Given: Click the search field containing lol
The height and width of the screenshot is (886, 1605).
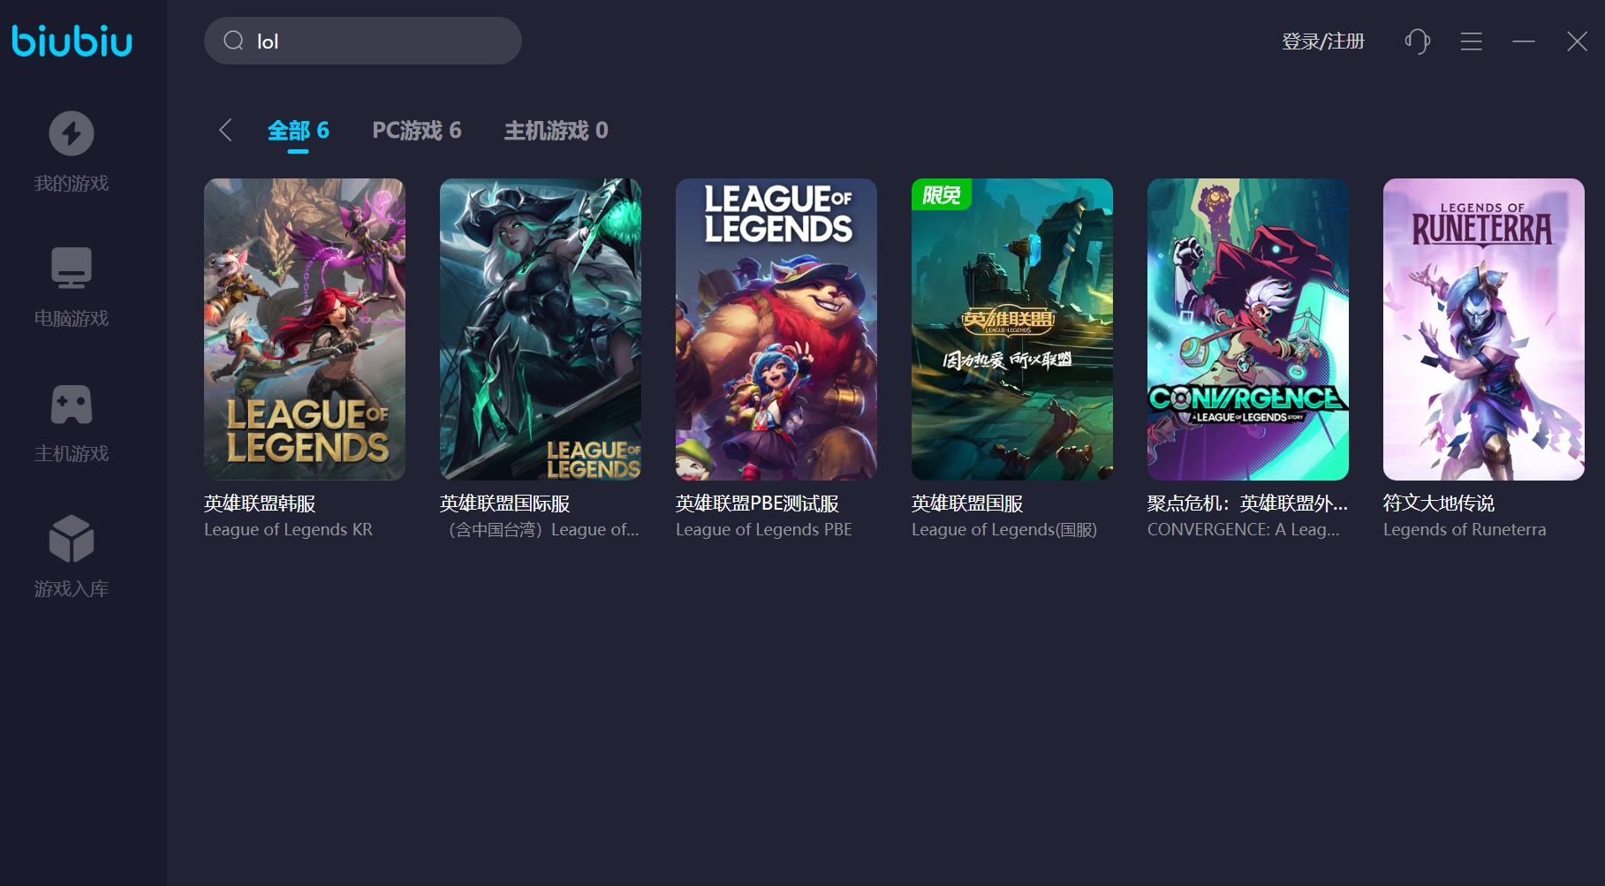Looking at the screenshot, I should click(363, 41).
